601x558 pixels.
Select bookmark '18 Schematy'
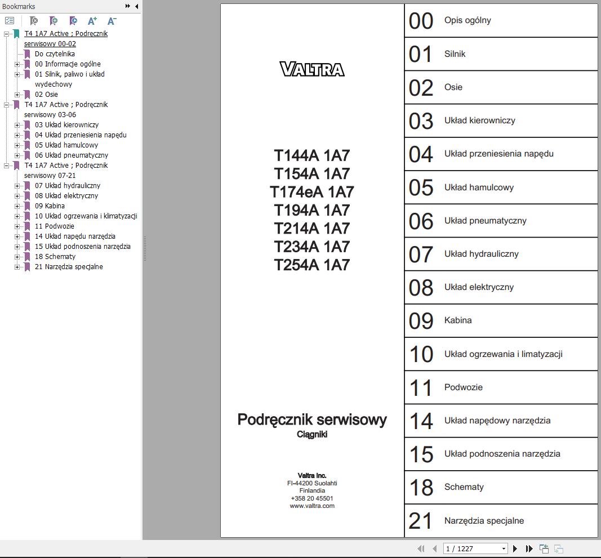coord(55,257)
